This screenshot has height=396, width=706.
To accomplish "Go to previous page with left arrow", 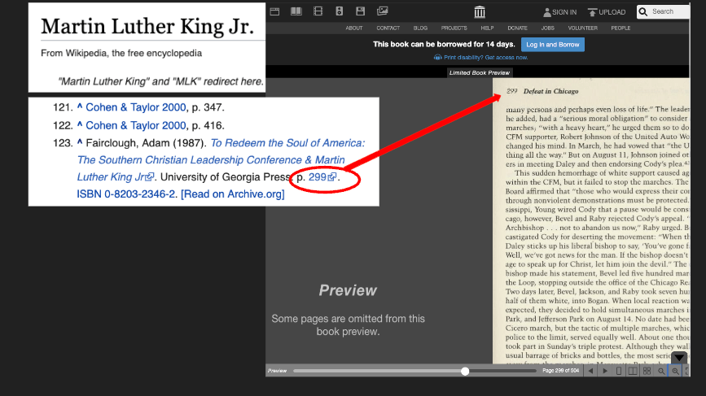I will (590, 371).
